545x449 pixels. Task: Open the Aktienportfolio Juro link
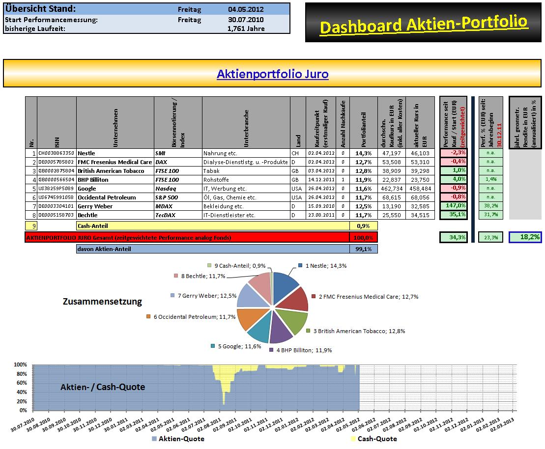pyautogui.click(x=272, y=74)
